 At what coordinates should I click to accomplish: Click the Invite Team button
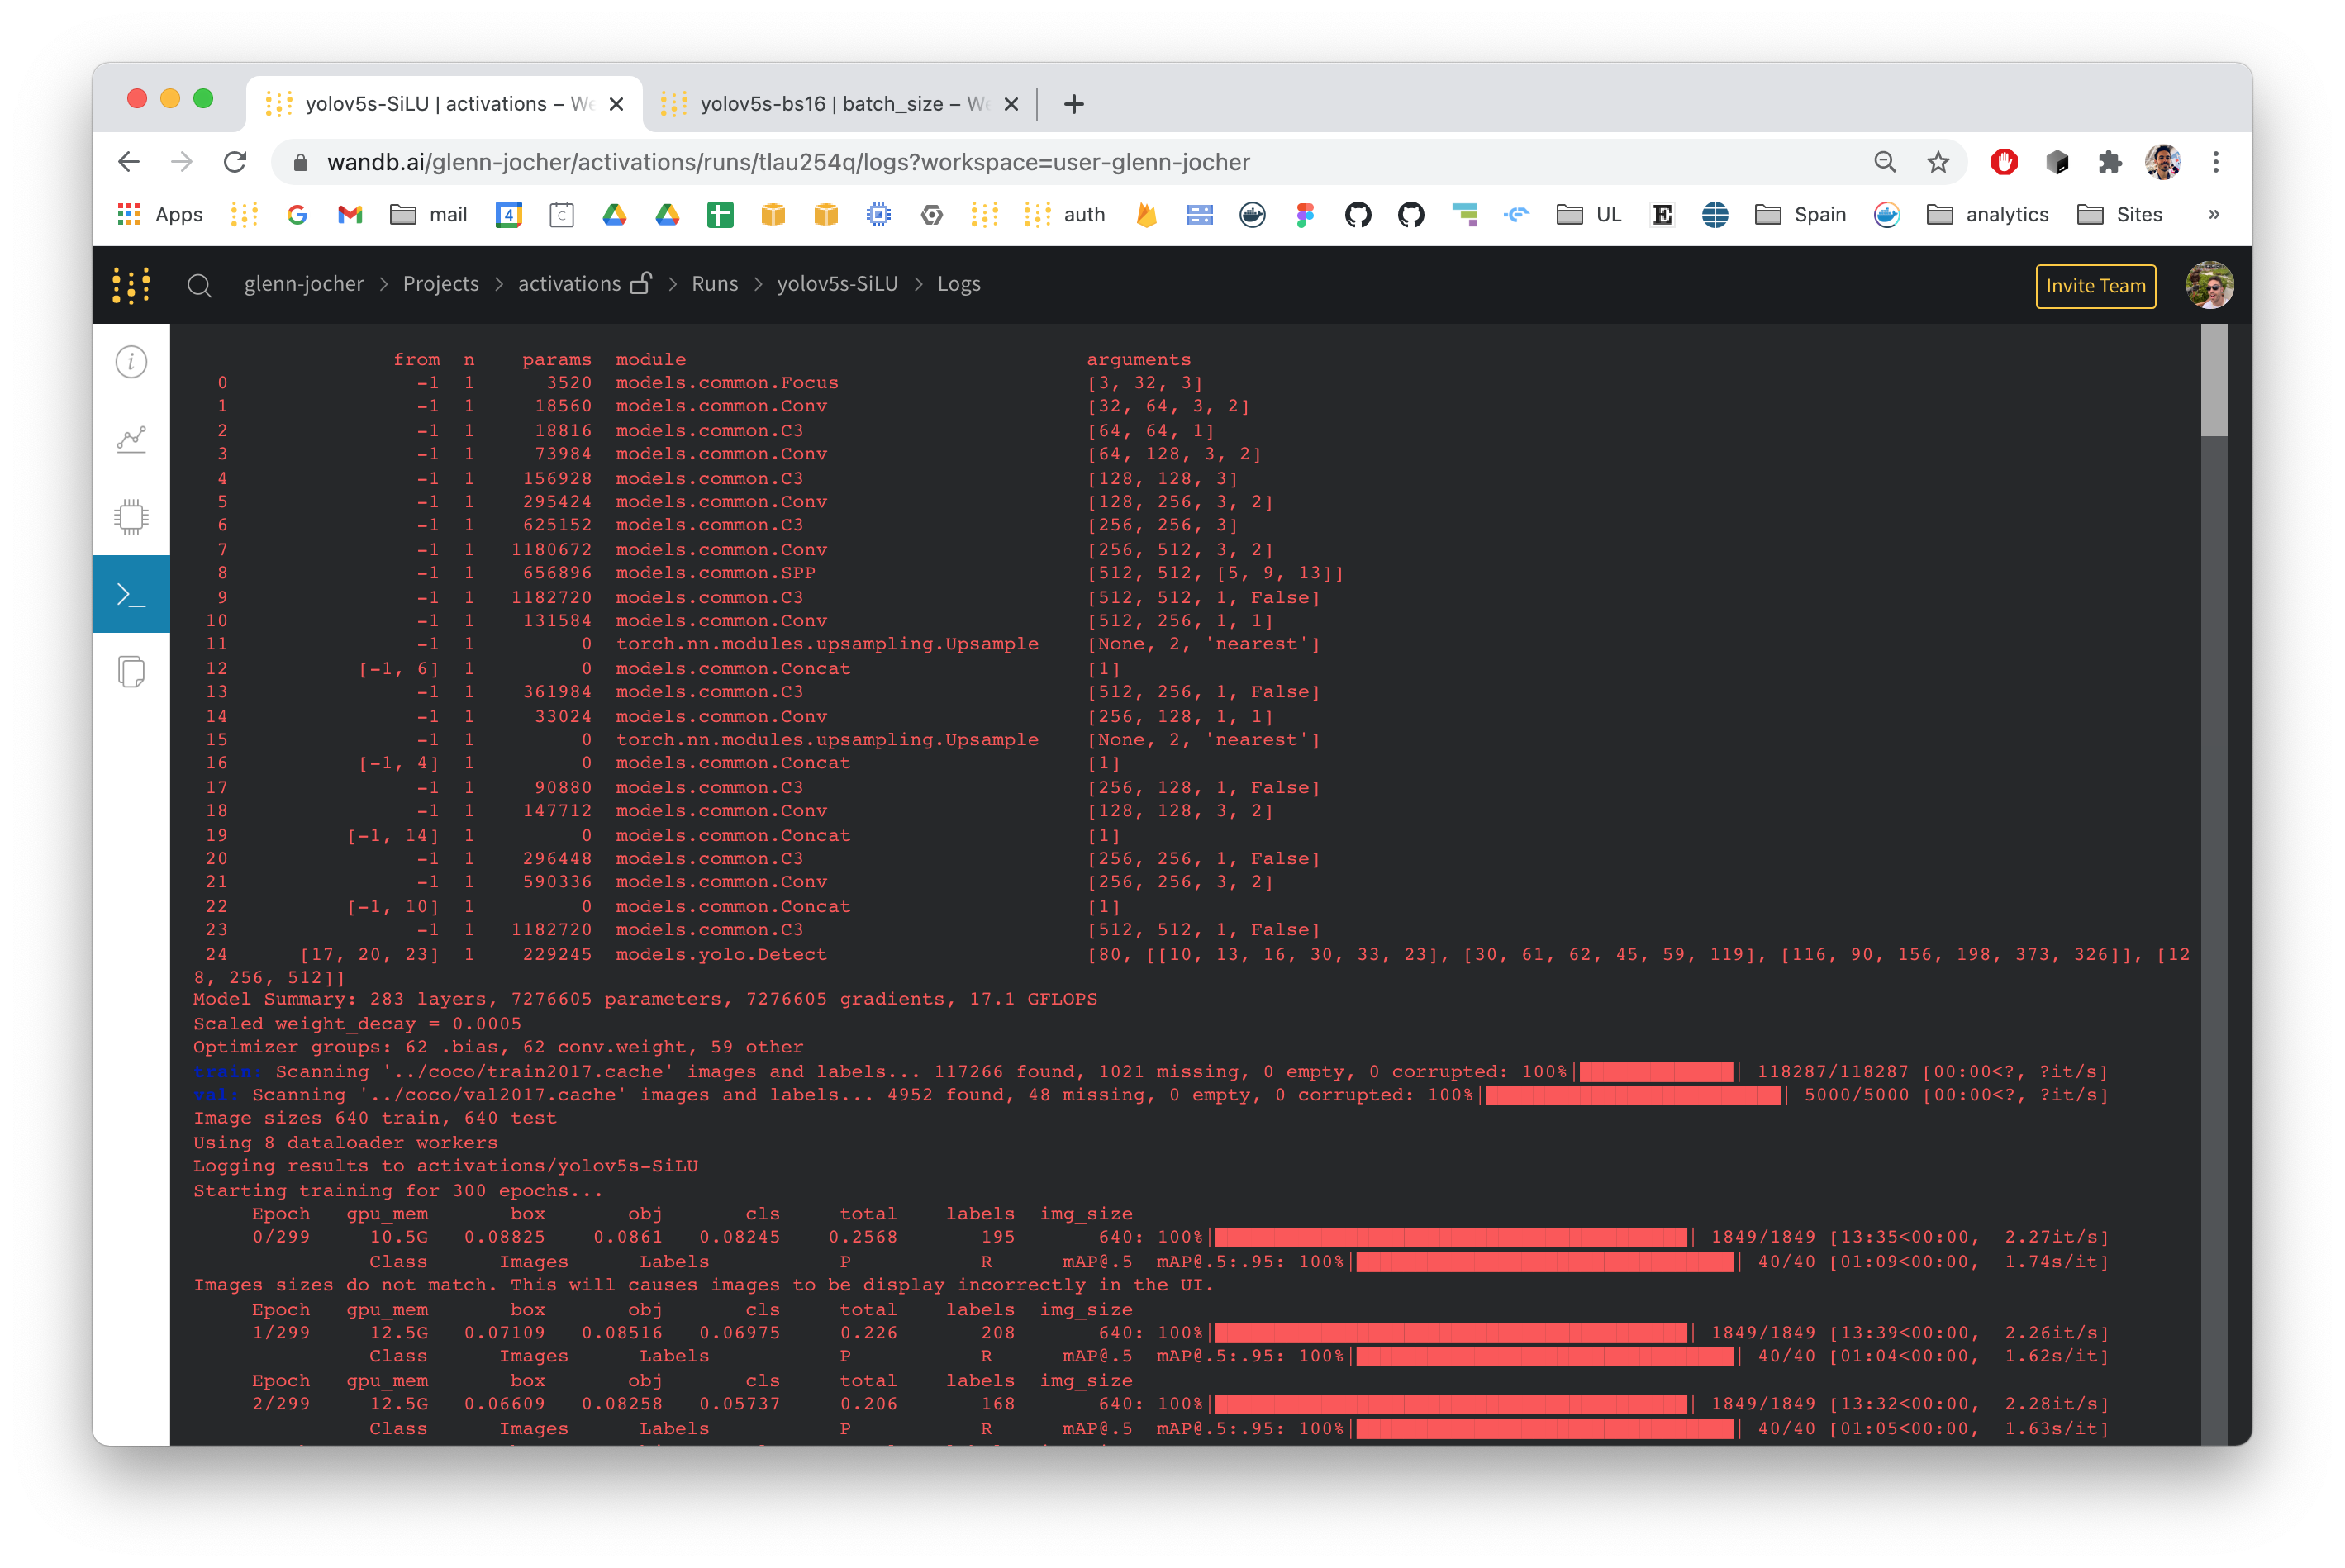point(2095,286)
